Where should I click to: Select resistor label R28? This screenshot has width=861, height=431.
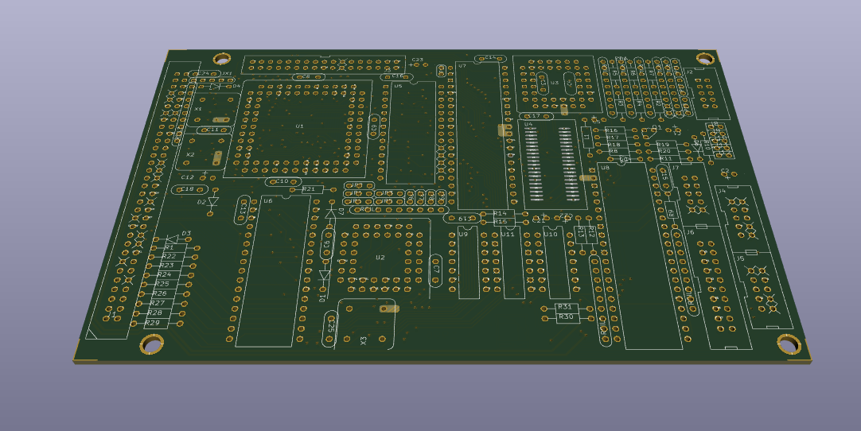tap(155, 313)
